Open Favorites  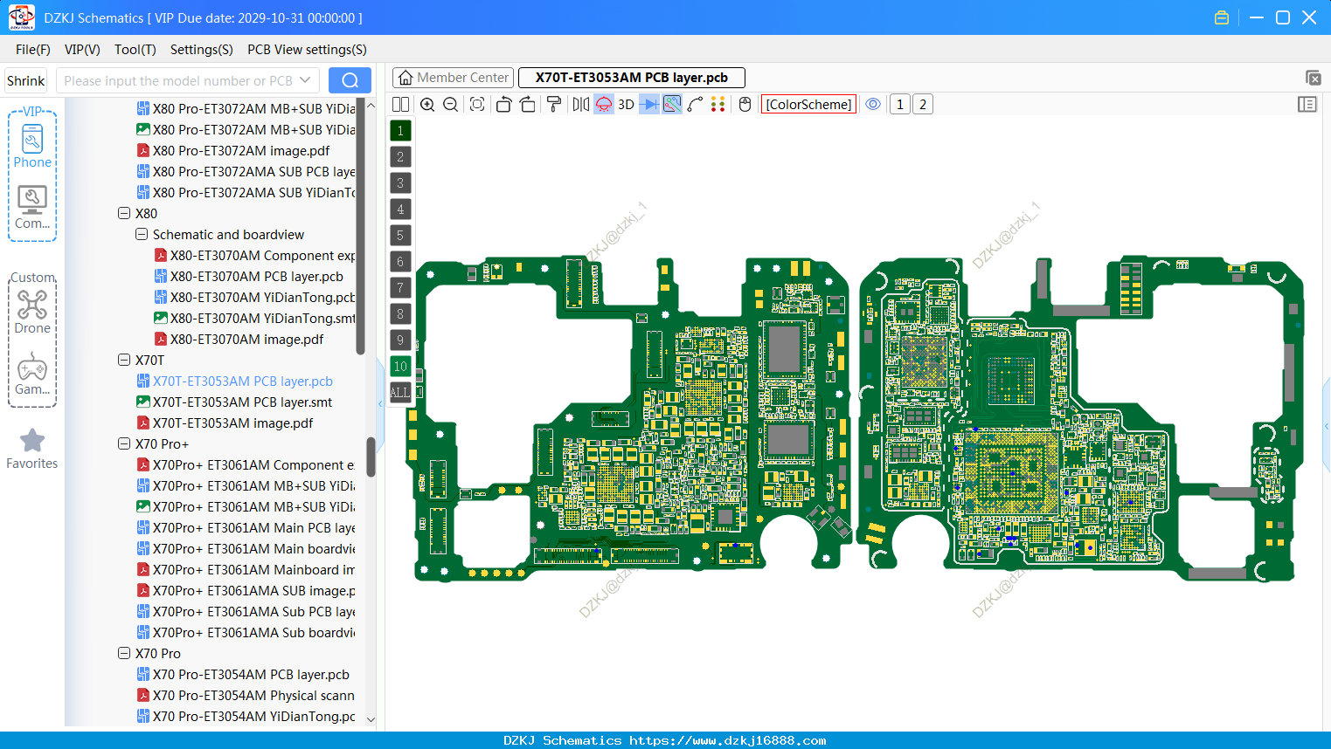[32, 450]
